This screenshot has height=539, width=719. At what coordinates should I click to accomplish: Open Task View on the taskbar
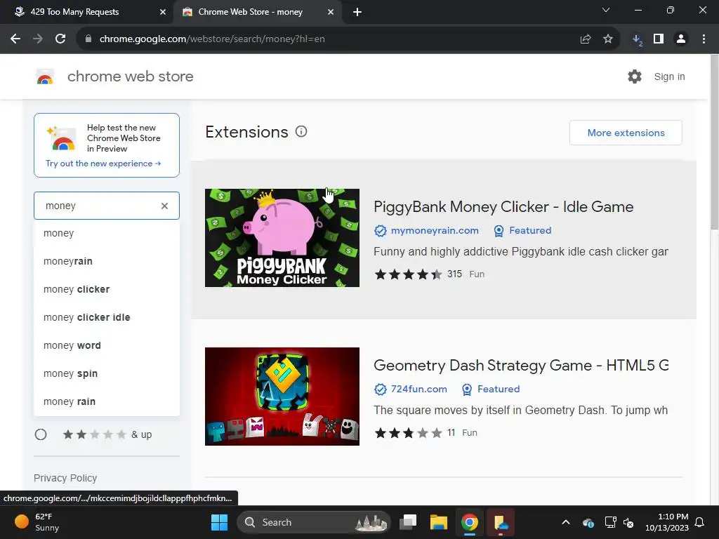pyautogui.click(x=408, y=522)
